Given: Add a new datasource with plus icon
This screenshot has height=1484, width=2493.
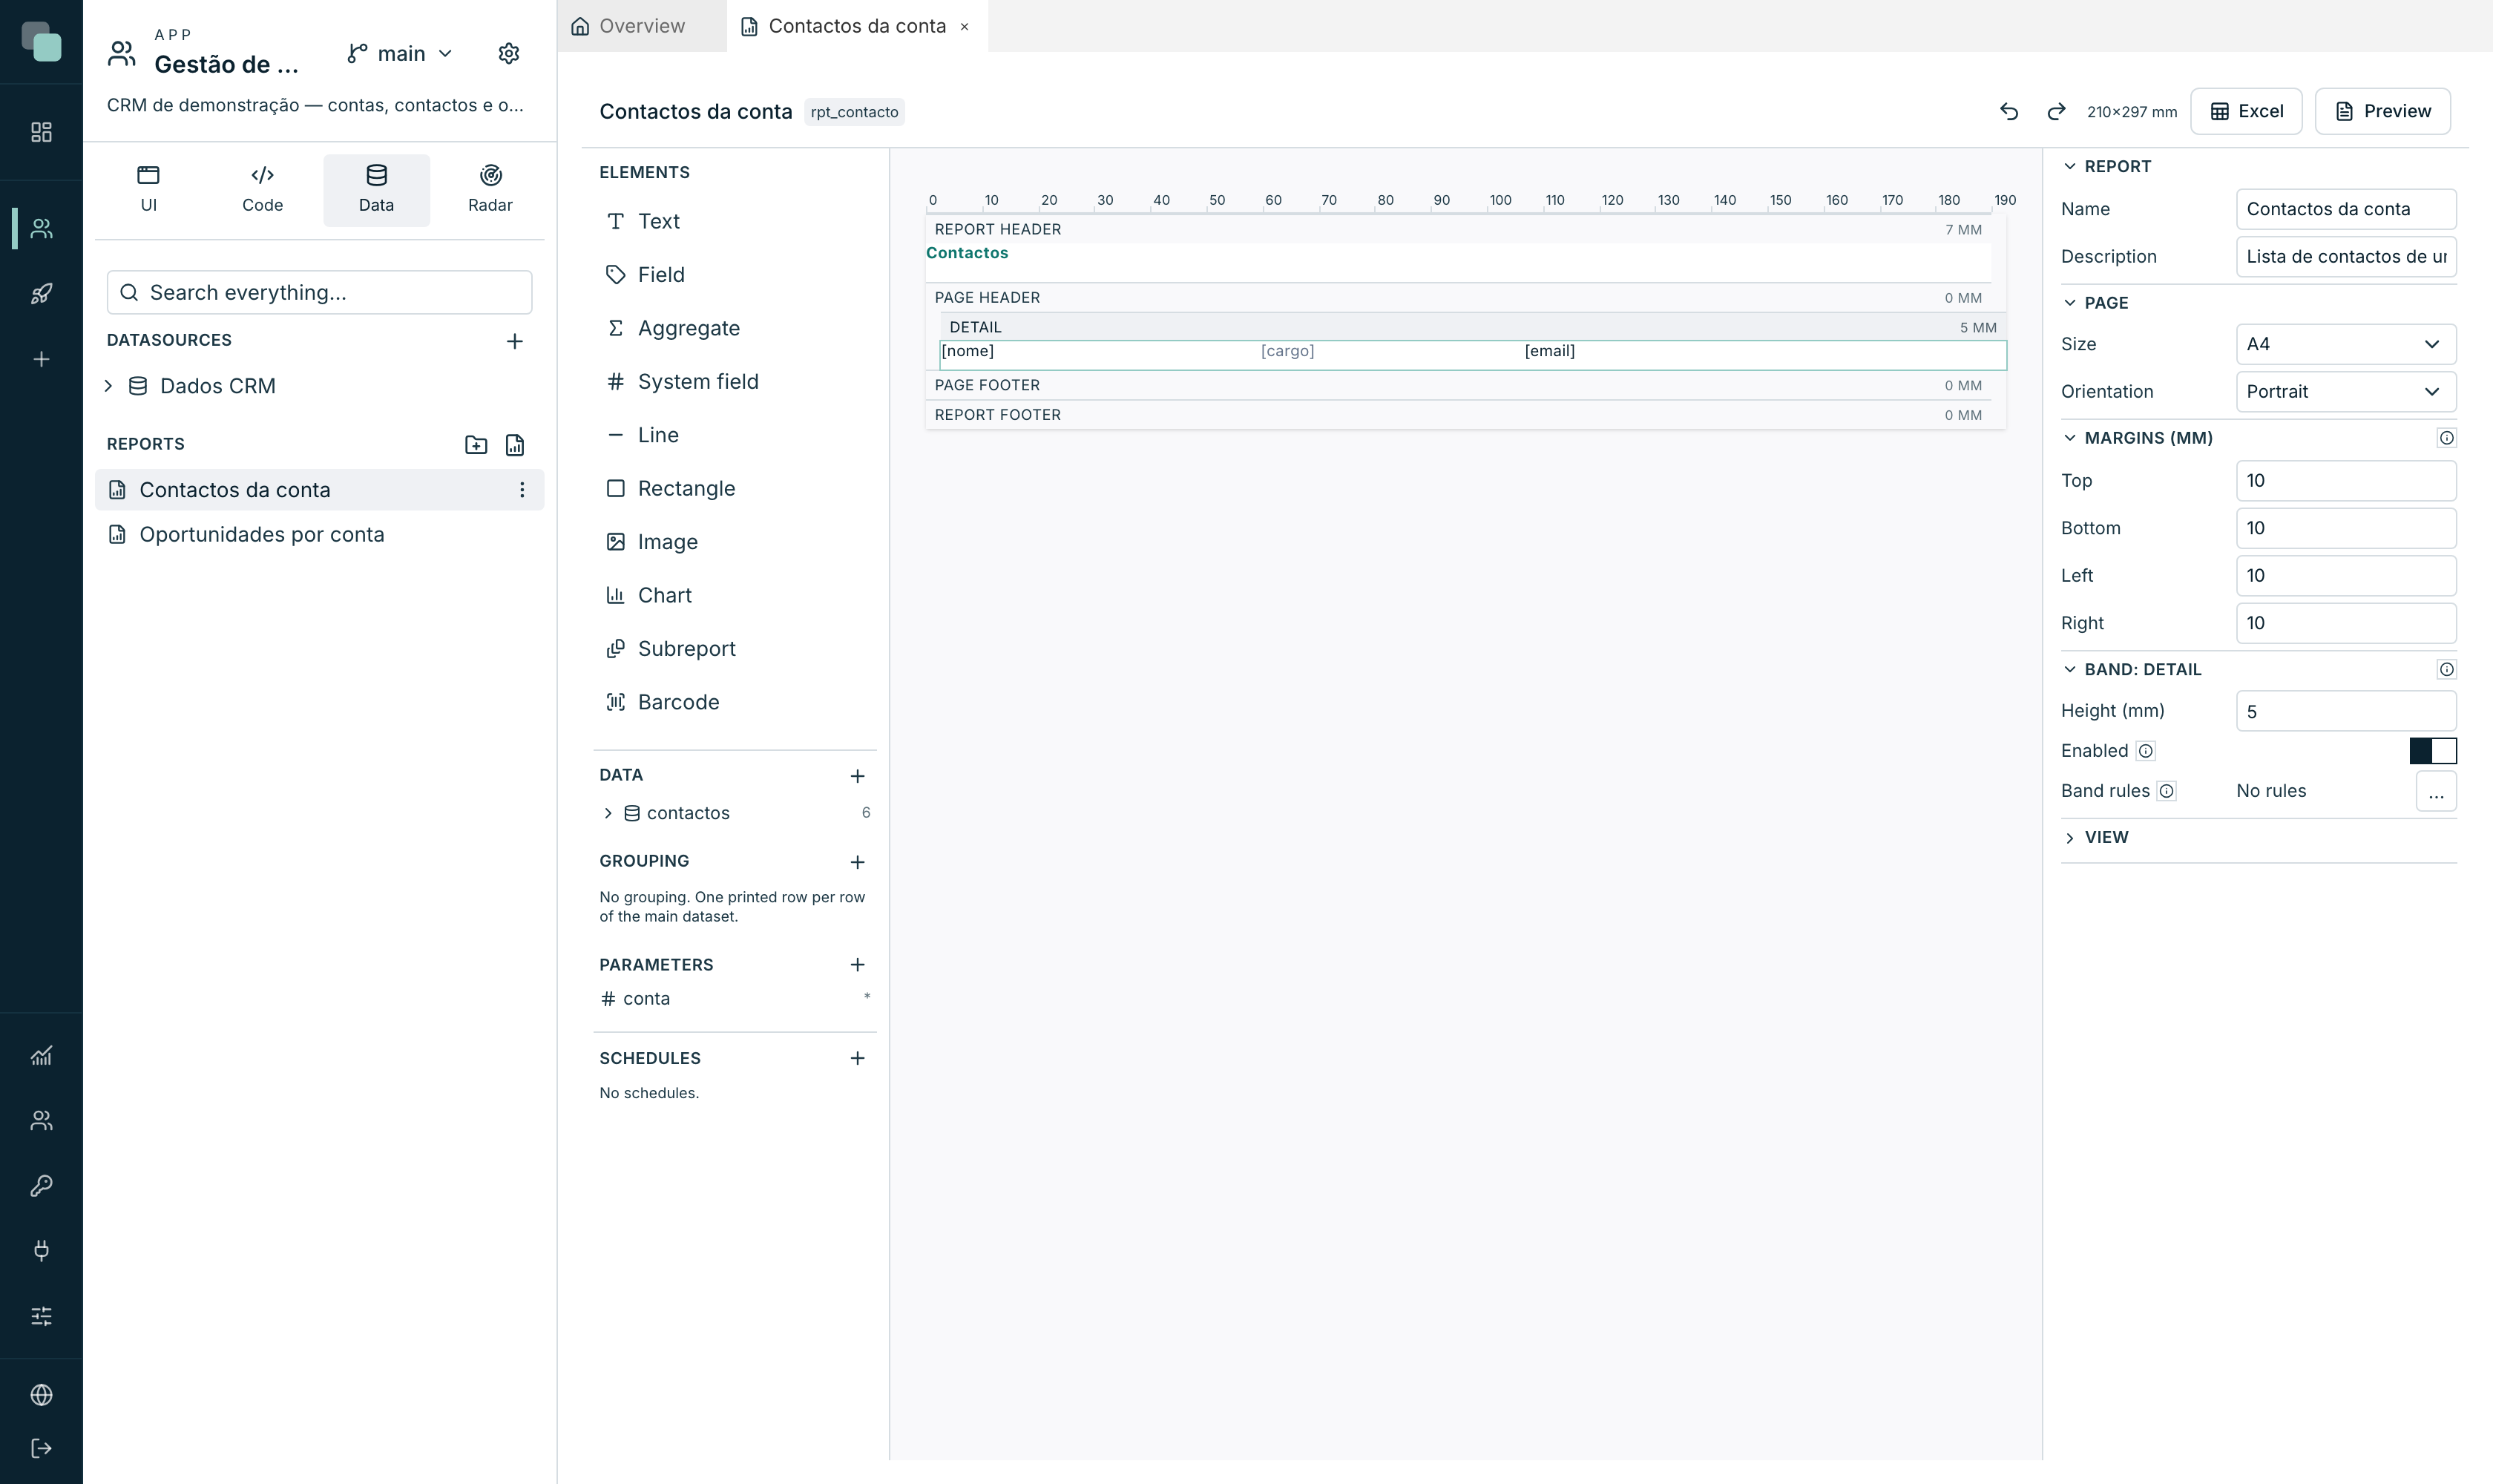Looking at the screenshot, I should pos(515,341).
